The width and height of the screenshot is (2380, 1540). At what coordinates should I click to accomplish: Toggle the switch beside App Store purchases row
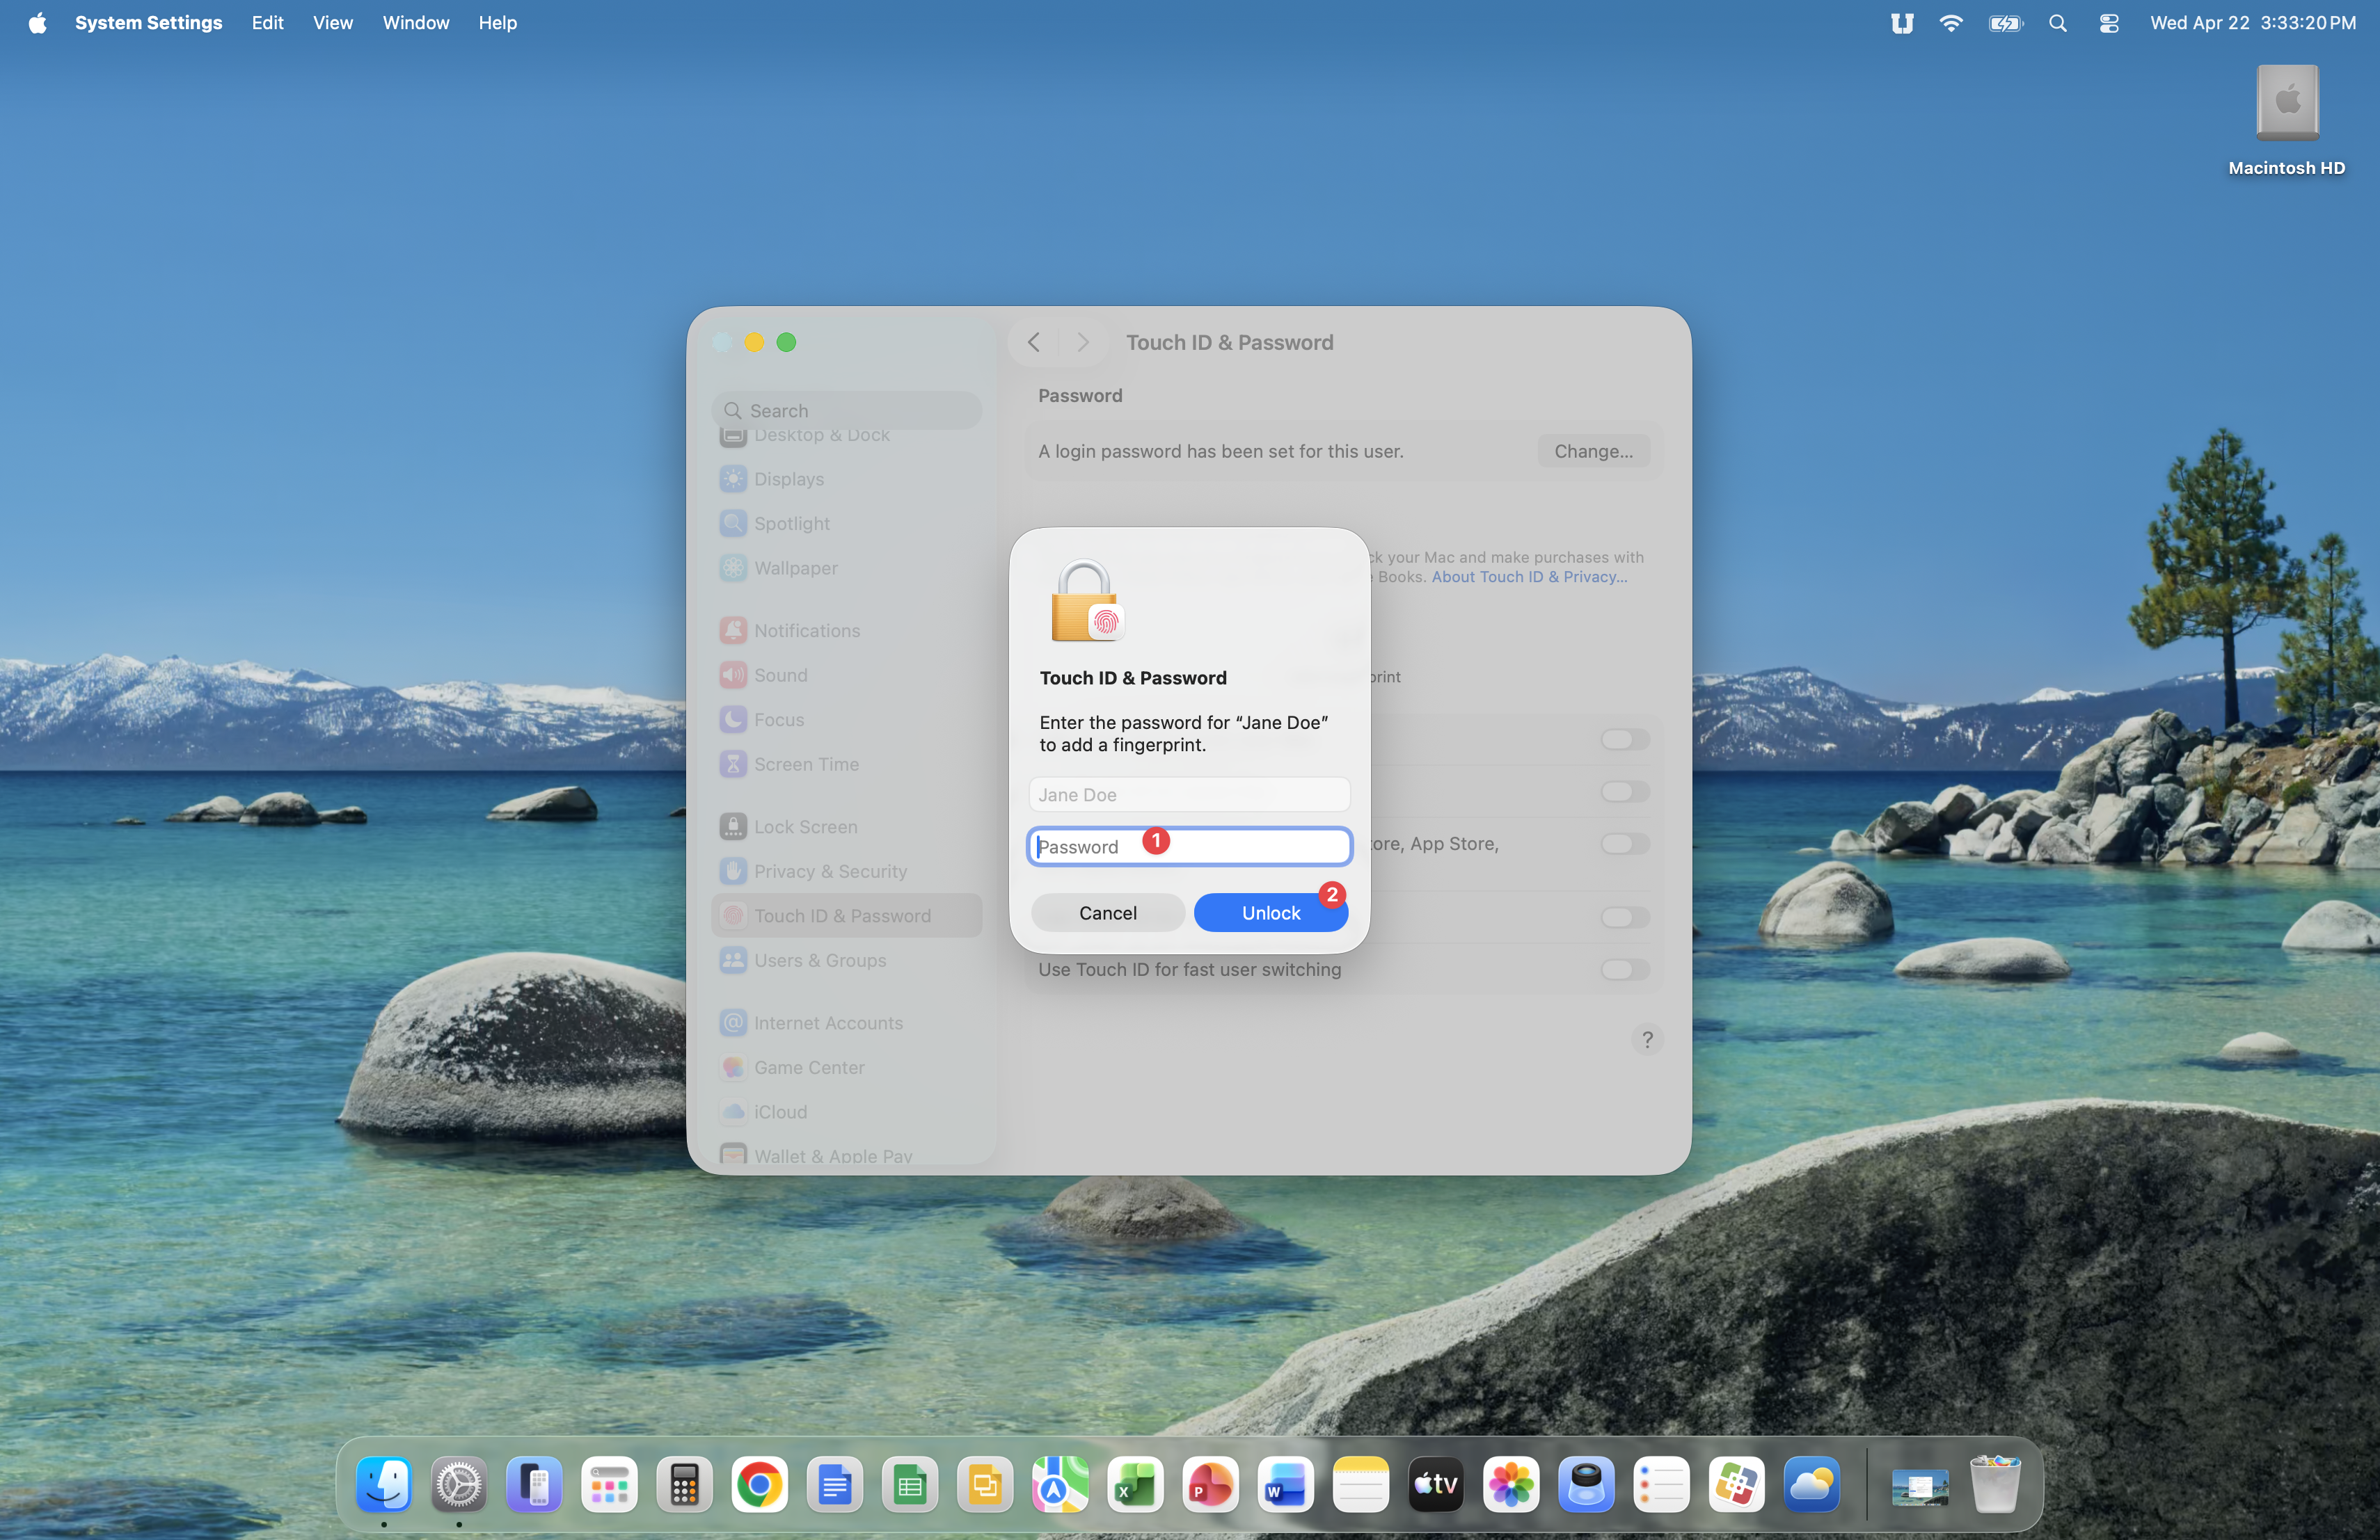coord(1624,844)
